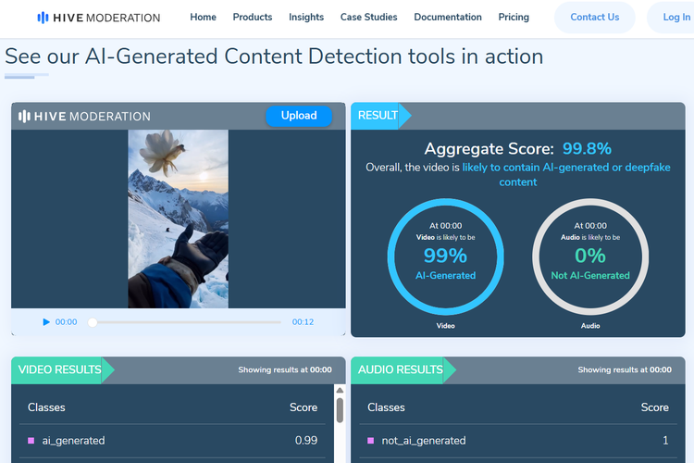Click the pink square beside not_ai_generated

point(371,441)
